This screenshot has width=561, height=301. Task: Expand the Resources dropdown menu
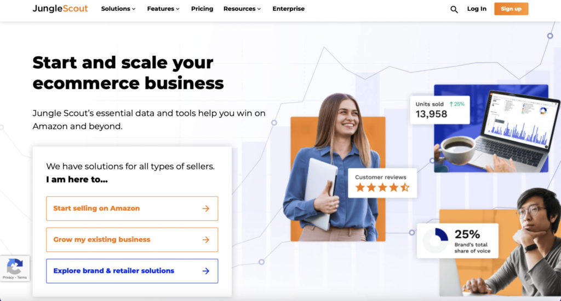tap(242, 9)
